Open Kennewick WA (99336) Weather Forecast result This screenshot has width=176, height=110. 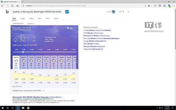(38, 97)
